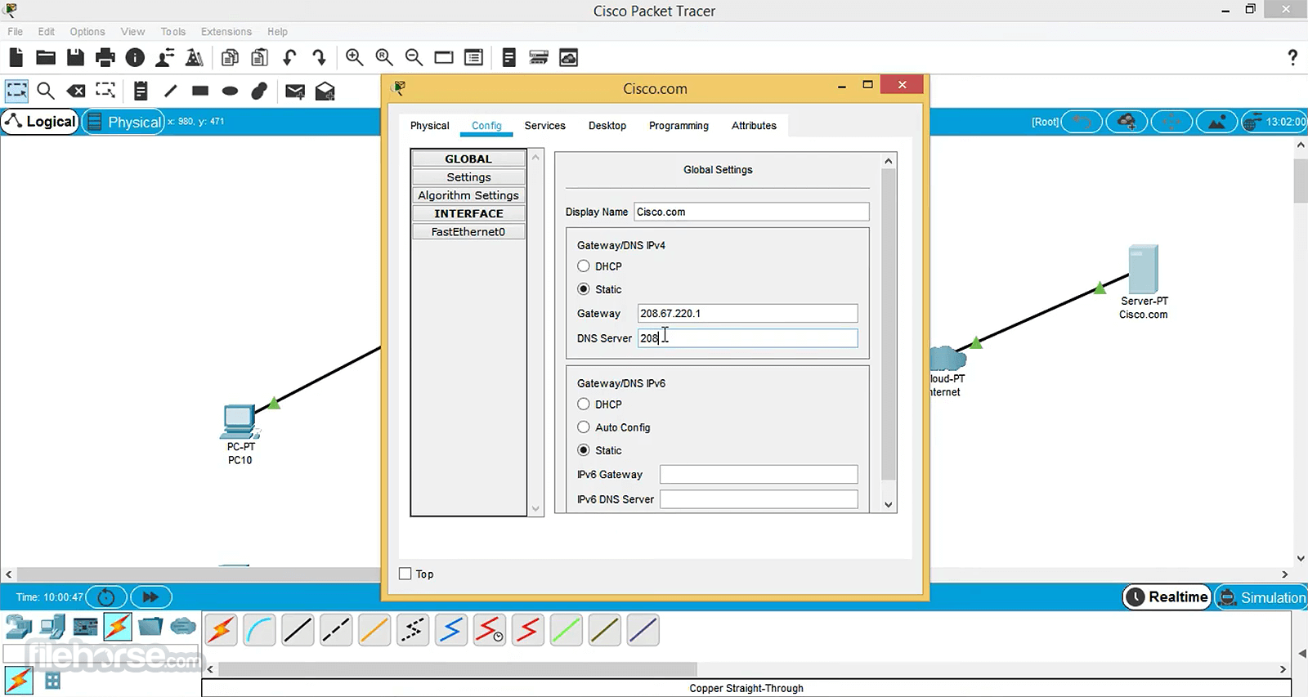Screen dimensions: 1308x697
Task: Select the Copper Cross-Over cable icon
Action: point(336,631)
